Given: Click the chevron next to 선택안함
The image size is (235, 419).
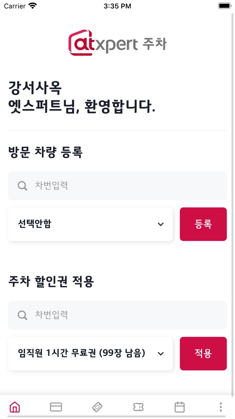Looking at the screenshot, I should 161,224.
